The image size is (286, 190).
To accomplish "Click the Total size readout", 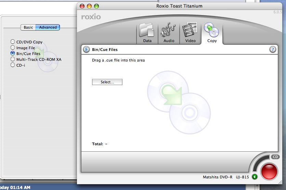I will click(x=100, y=144).
